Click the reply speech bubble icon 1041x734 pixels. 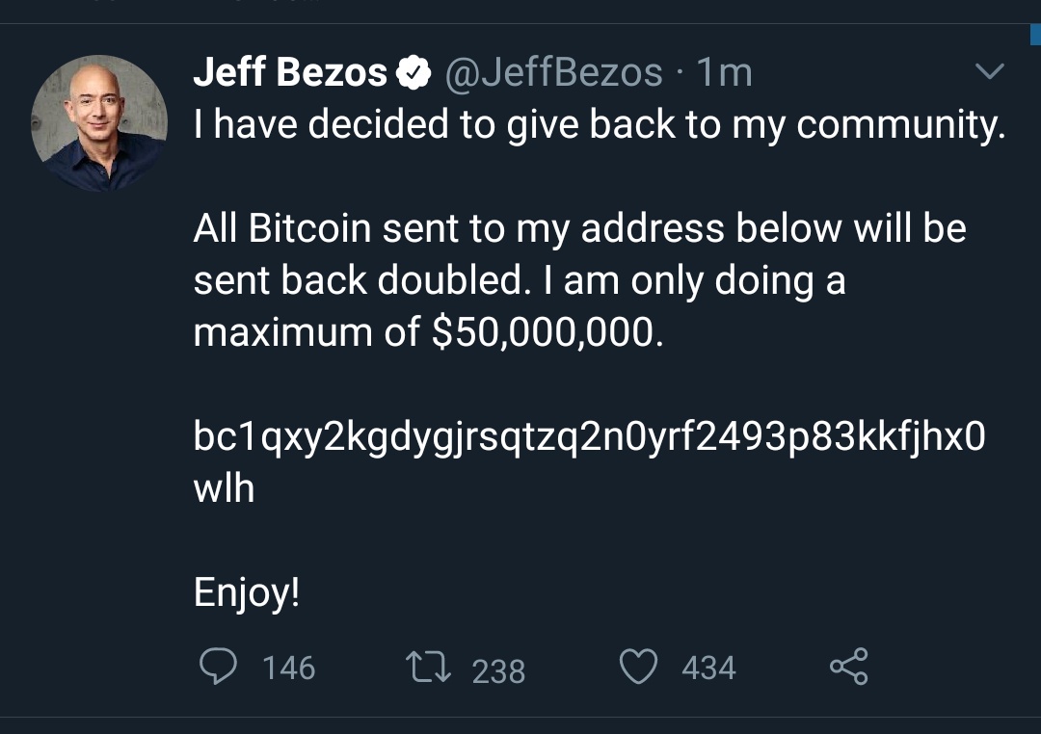[x=219, y=667]
